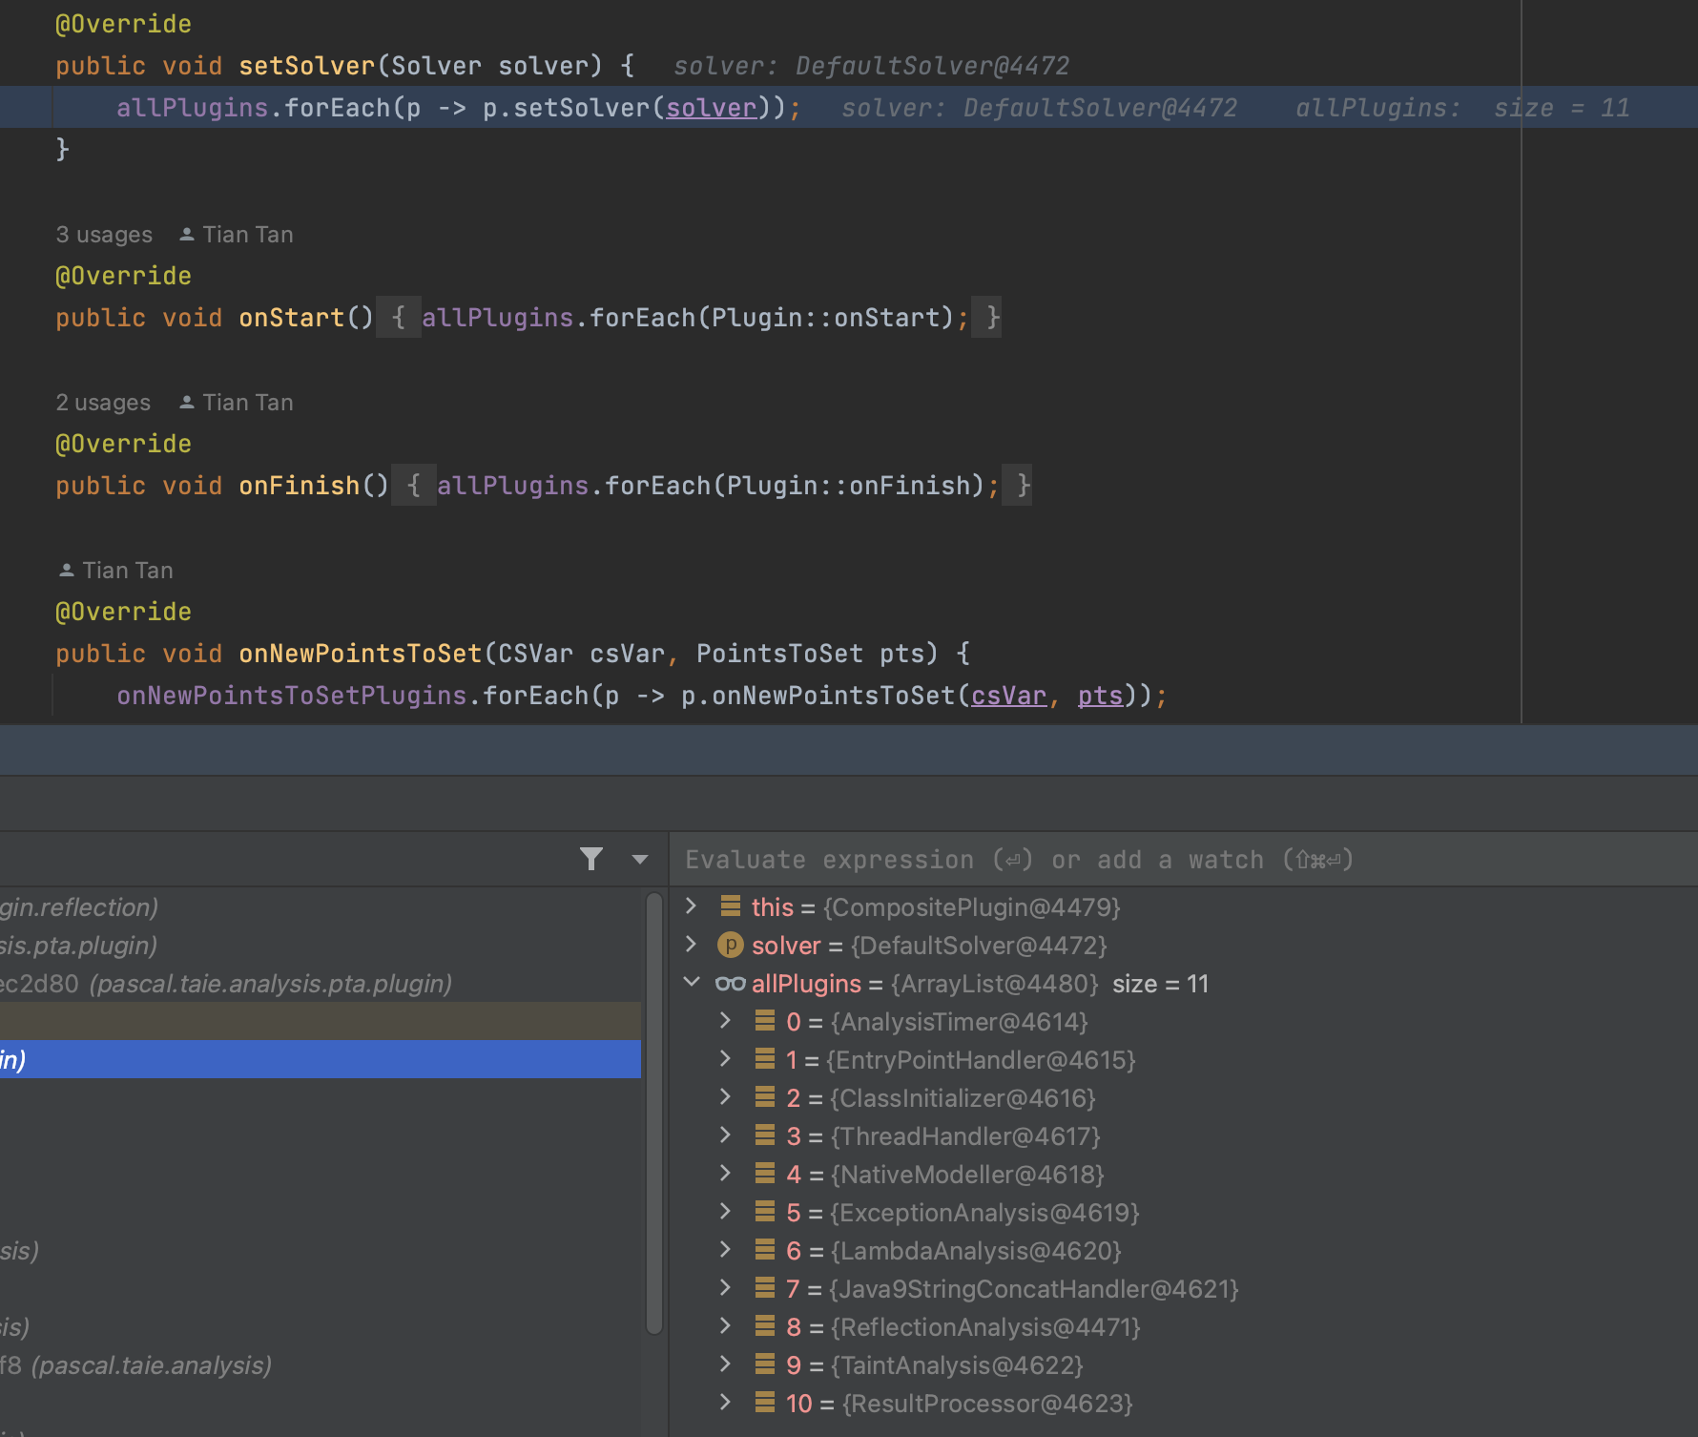Click the icon beside element 10 ResultProcessor

click(x=765, y=1403)
